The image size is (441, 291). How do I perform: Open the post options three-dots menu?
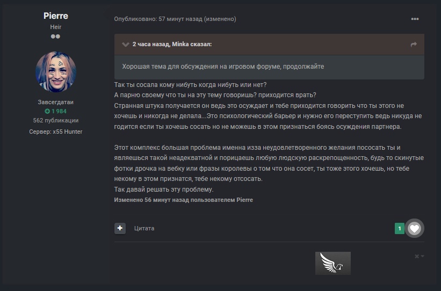coord(415,19)
